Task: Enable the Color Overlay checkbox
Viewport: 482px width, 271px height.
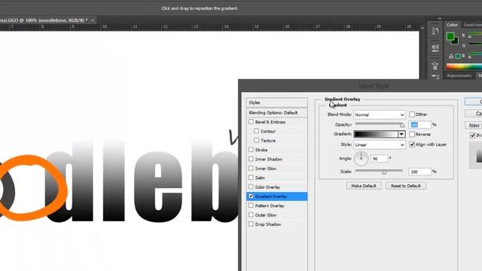Action: (251, 187)
